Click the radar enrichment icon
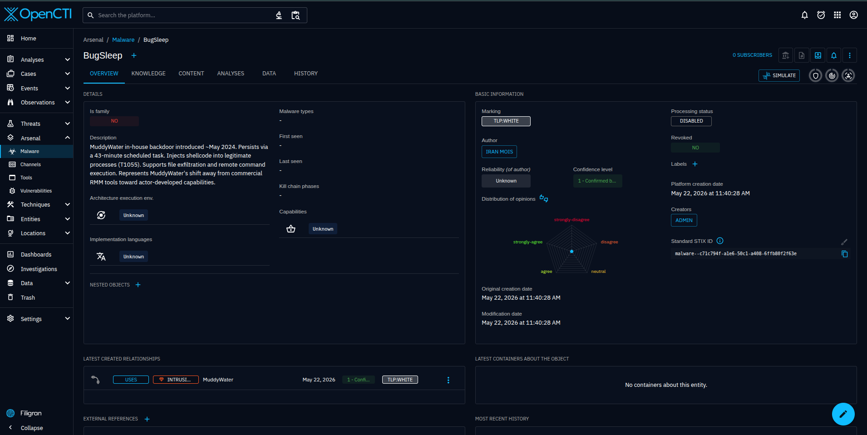Viewport: 867px width, 435px height. (832, 75)
